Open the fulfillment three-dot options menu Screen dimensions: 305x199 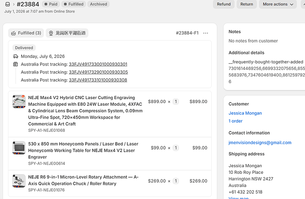click(x=206, y=33)
